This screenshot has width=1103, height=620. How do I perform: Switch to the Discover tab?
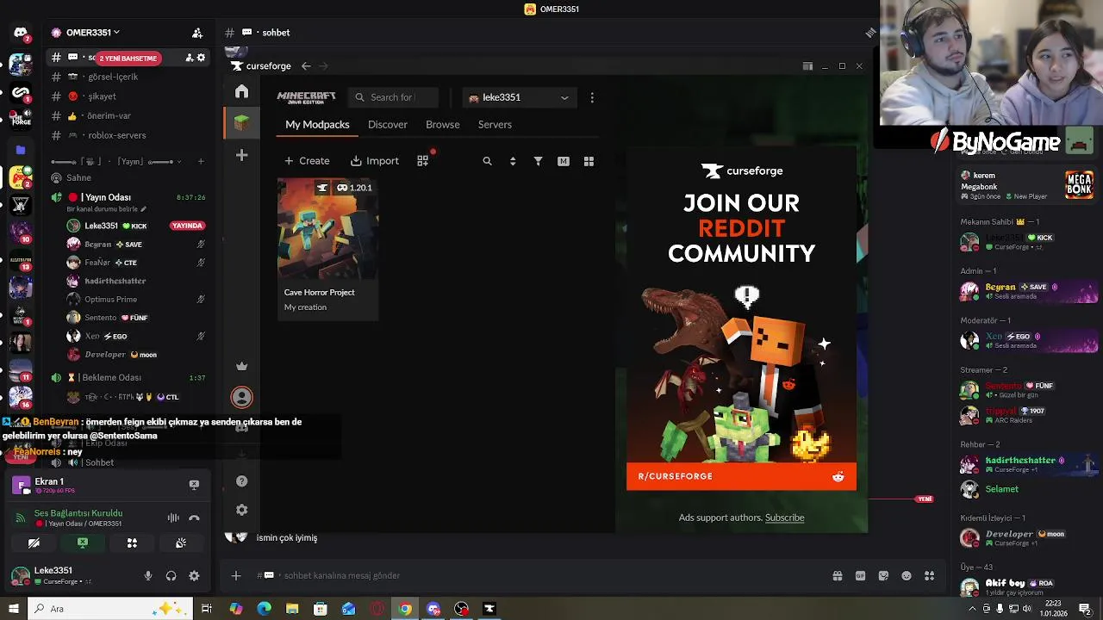tap(388, 125)
